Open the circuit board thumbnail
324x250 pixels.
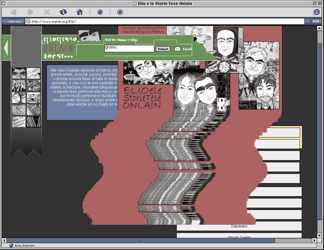[33, 86]
